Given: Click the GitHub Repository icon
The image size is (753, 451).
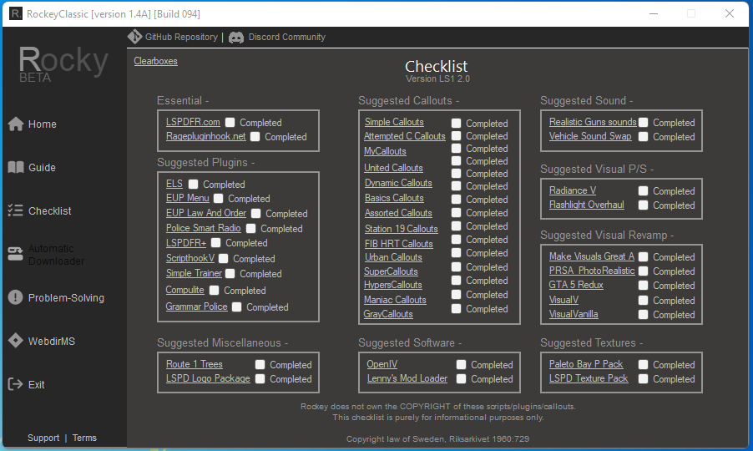Looking at the screenshot, I should pos(135,37).
